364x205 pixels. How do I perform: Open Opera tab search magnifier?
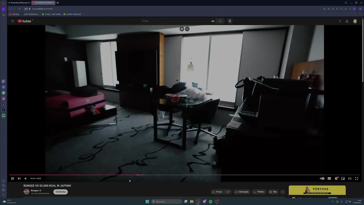[346, 3]
